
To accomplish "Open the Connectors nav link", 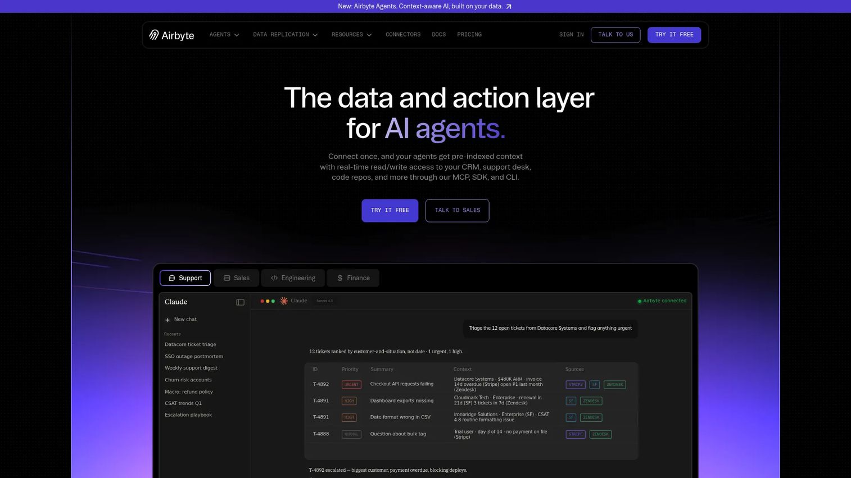I will 403,35.
